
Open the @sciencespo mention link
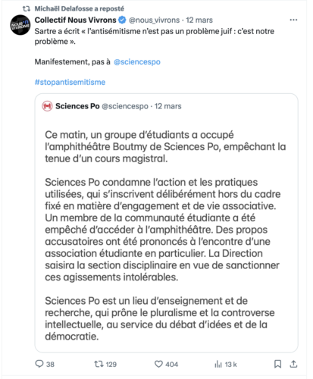point(137,62)
